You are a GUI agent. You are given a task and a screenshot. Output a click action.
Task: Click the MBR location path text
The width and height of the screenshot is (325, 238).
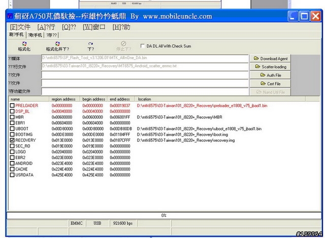tap(179, 117)
